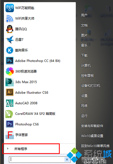
Task: Launch the AutoCAD 2008 icon
Action: [10, 103]
